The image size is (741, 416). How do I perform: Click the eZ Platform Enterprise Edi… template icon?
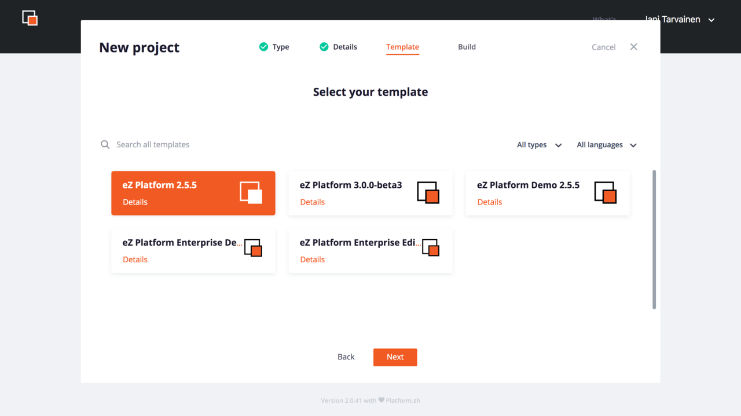[430, 248]
